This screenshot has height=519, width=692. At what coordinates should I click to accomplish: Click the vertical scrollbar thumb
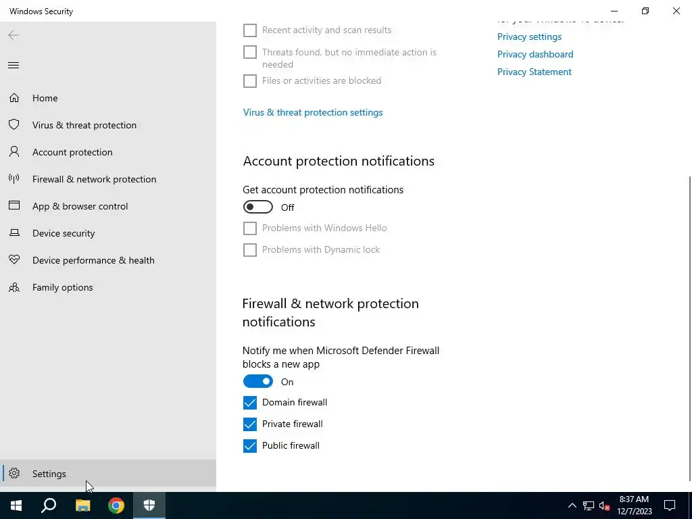[x=690, y=329]
